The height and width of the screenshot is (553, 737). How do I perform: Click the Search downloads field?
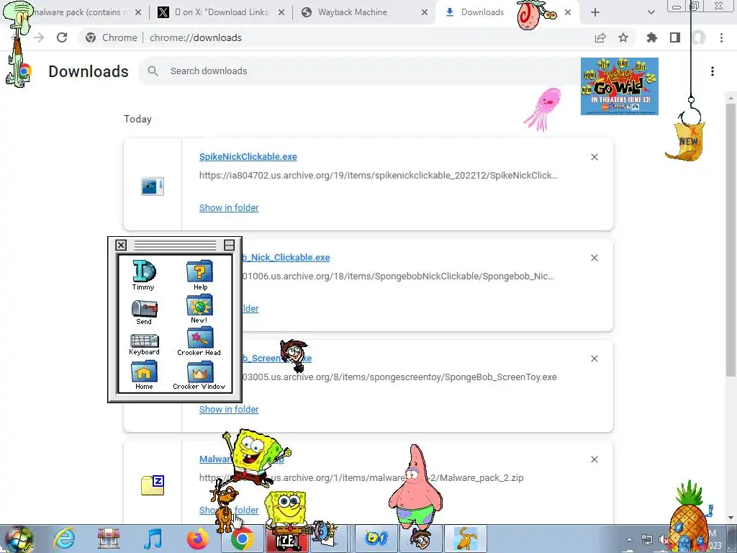(x=360, y=71)
